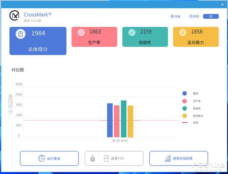The image size is (228, 174).
Task: Click the red 校准 legend line
Action: click(x=184, y=123)
